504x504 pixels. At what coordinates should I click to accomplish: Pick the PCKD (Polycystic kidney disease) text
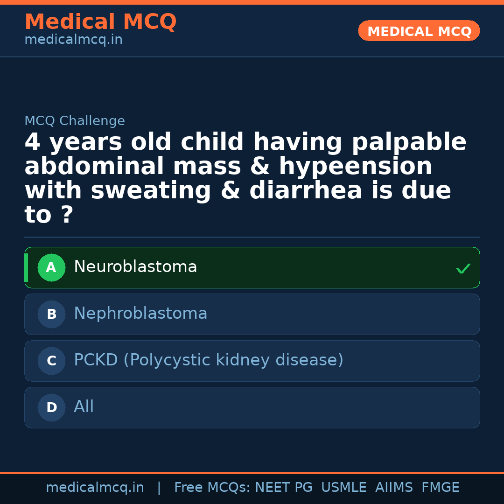coord(209,360)
